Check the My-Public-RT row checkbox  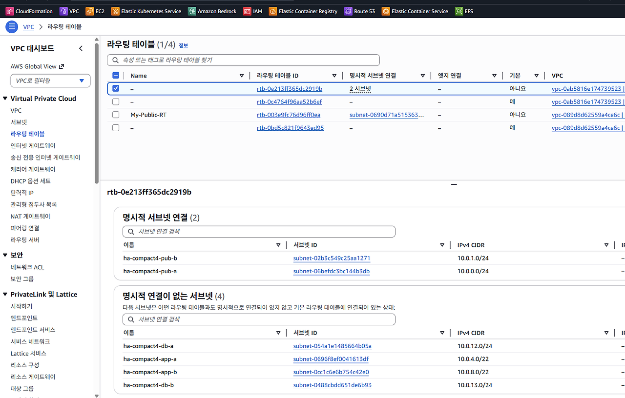116,115
